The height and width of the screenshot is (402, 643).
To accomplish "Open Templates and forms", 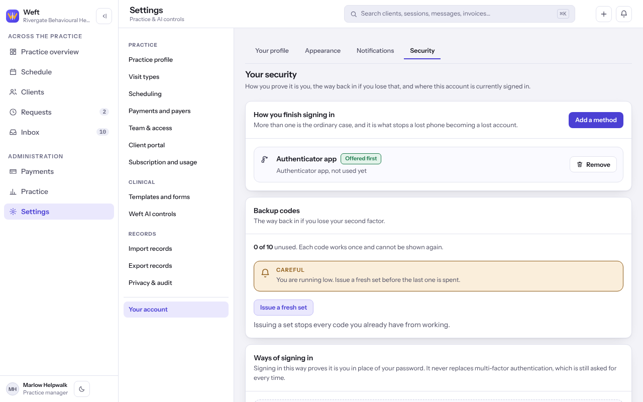I will pyautogui.click(x=176, y=197).
